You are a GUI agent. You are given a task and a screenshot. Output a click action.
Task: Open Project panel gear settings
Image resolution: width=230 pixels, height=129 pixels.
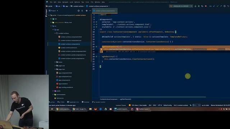pyautogui.click(x=87, y=11)
